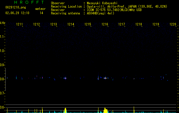Image resolution: width=179 pixels, height=113 pixels.
Task: Select the A504HB(yagi 4el) antenna text
Action: [x=100, y=13]
